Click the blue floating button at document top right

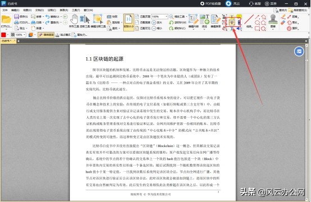(x=299, y=52)
